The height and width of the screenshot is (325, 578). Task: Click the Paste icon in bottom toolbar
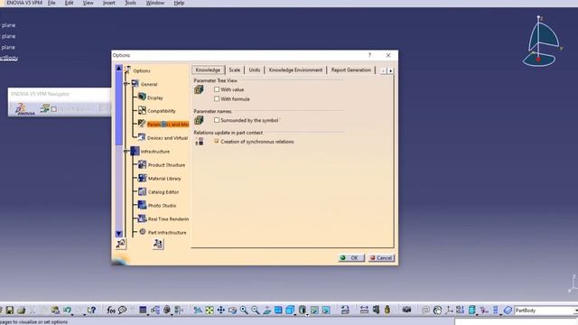tap(55, 311)
